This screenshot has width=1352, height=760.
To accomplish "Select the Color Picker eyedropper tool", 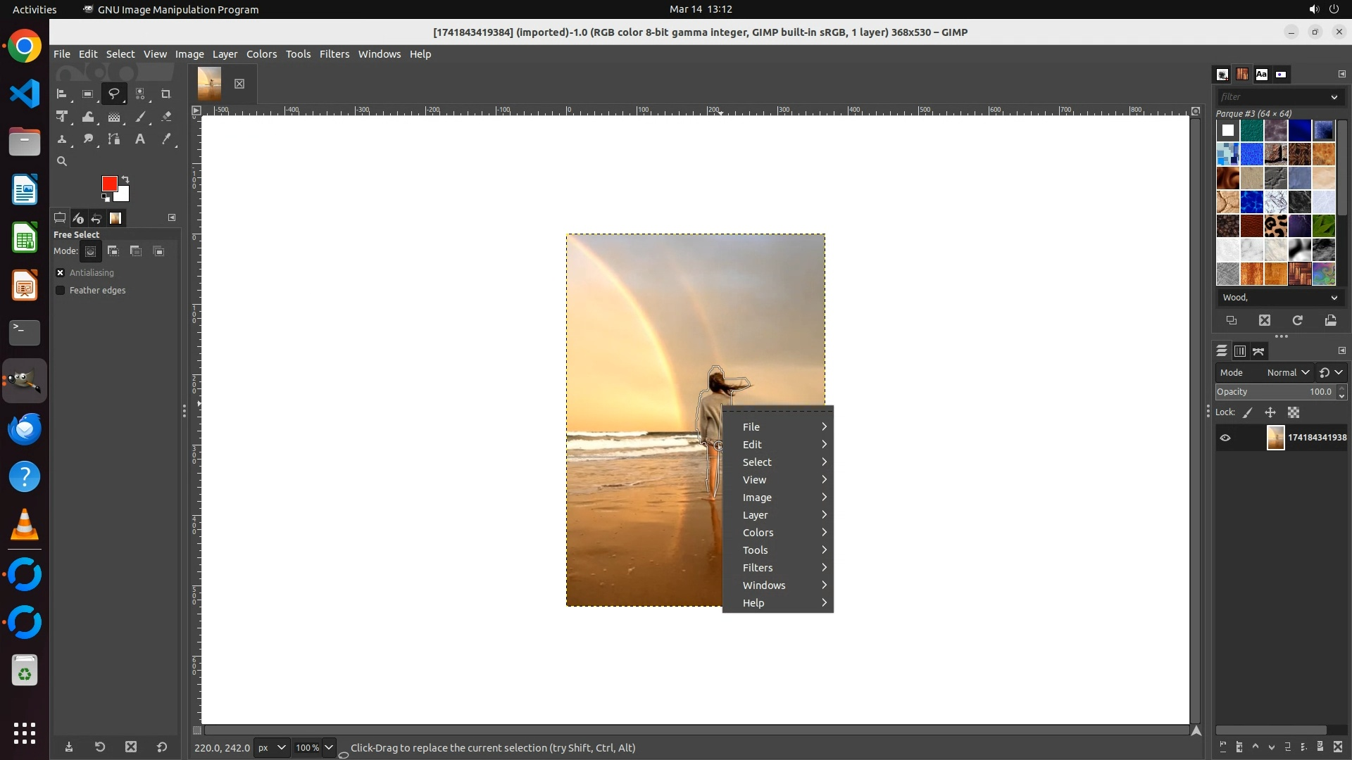I will coord(166,139).
